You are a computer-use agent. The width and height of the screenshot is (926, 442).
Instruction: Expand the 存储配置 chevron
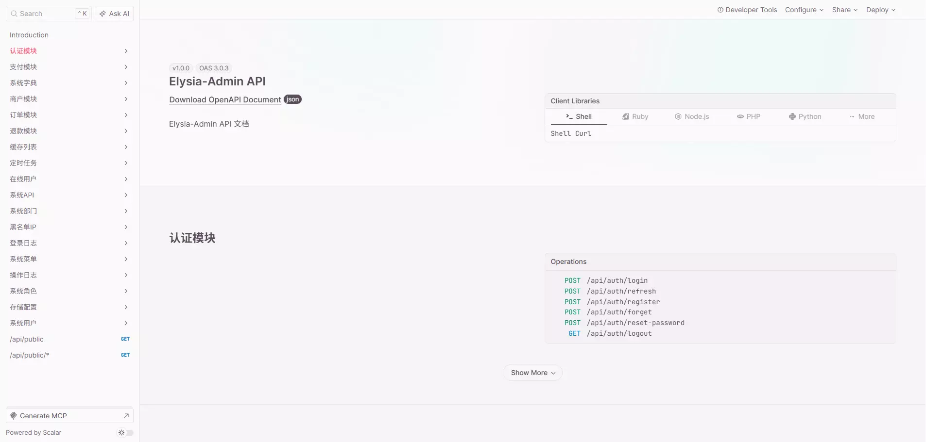click(126, 307)
